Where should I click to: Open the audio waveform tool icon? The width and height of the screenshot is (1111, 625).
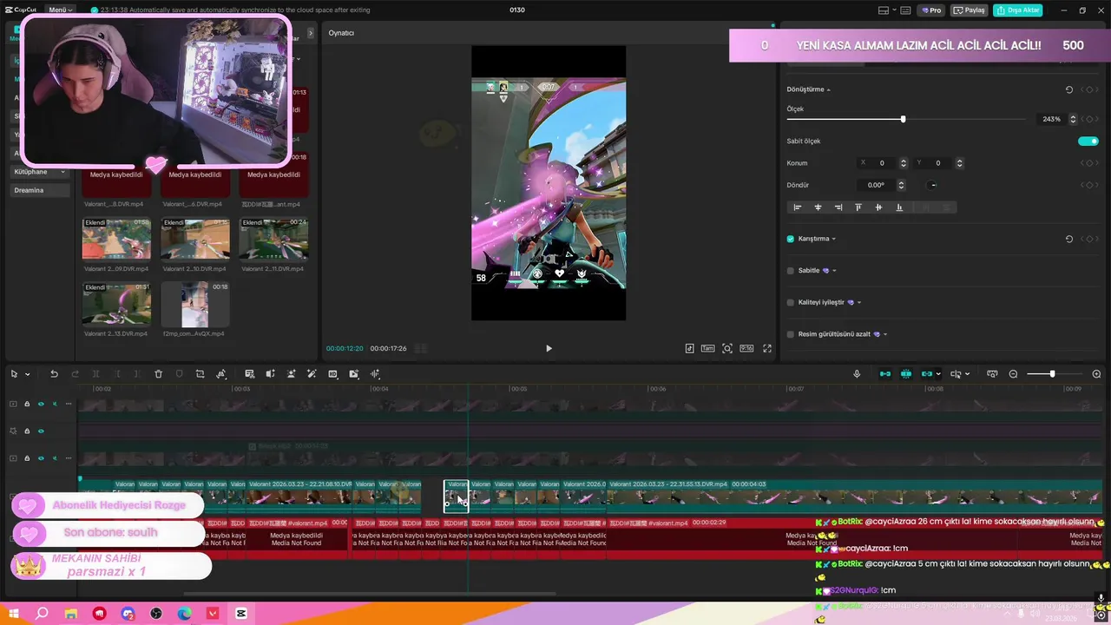pyautogui.click(x=375, y=374)
